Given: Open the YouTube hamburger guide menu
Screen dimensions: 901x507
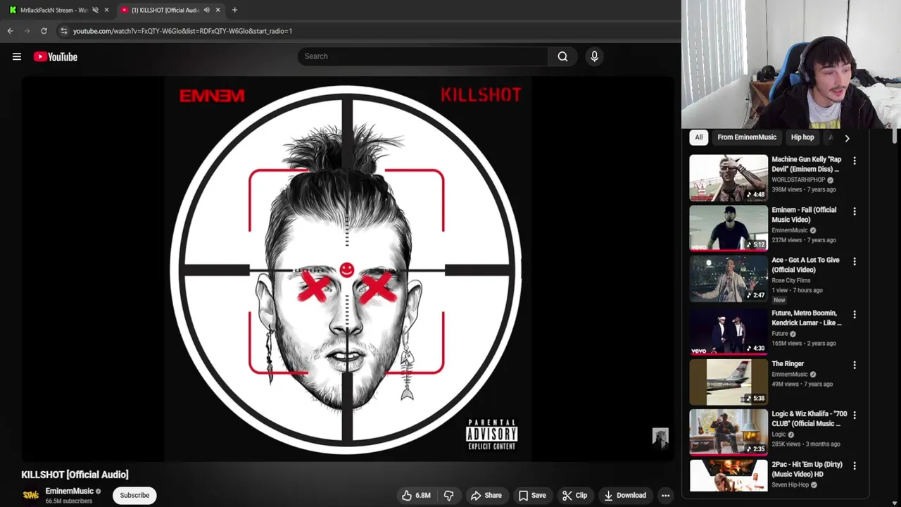Looking at the screenshot, I should (17, 56).
